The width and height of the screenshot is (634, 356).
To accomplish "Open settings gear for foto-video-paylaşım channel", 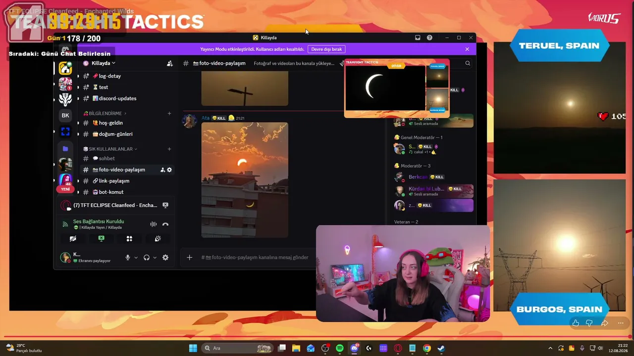I will (x=169, y=170).
